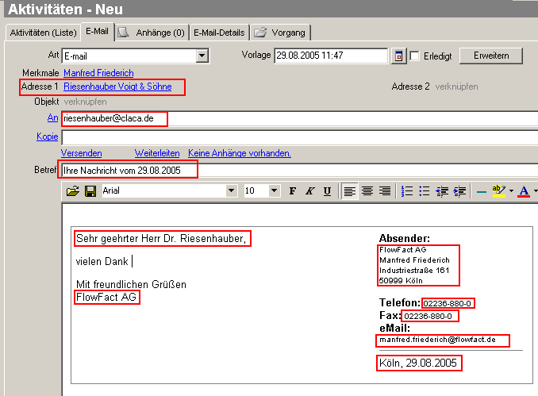Insert bulleted list
538x396 pixels.
click(425, 190)
